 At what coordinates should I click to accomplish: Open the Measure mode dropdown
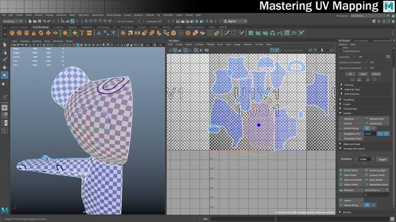[x=376, y=190]
